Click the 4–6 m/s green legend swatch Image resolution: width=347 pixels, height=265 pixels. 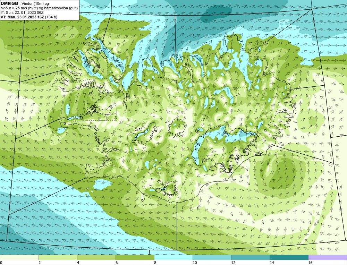tap(96, 257)
